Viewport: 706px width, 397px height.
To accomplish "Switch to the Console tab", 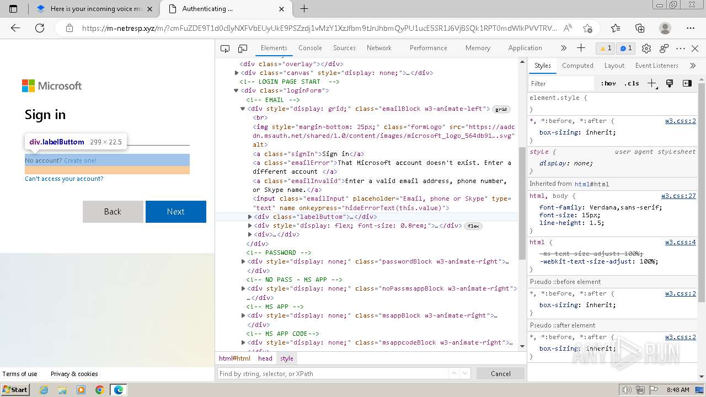I will coord(310,48).
